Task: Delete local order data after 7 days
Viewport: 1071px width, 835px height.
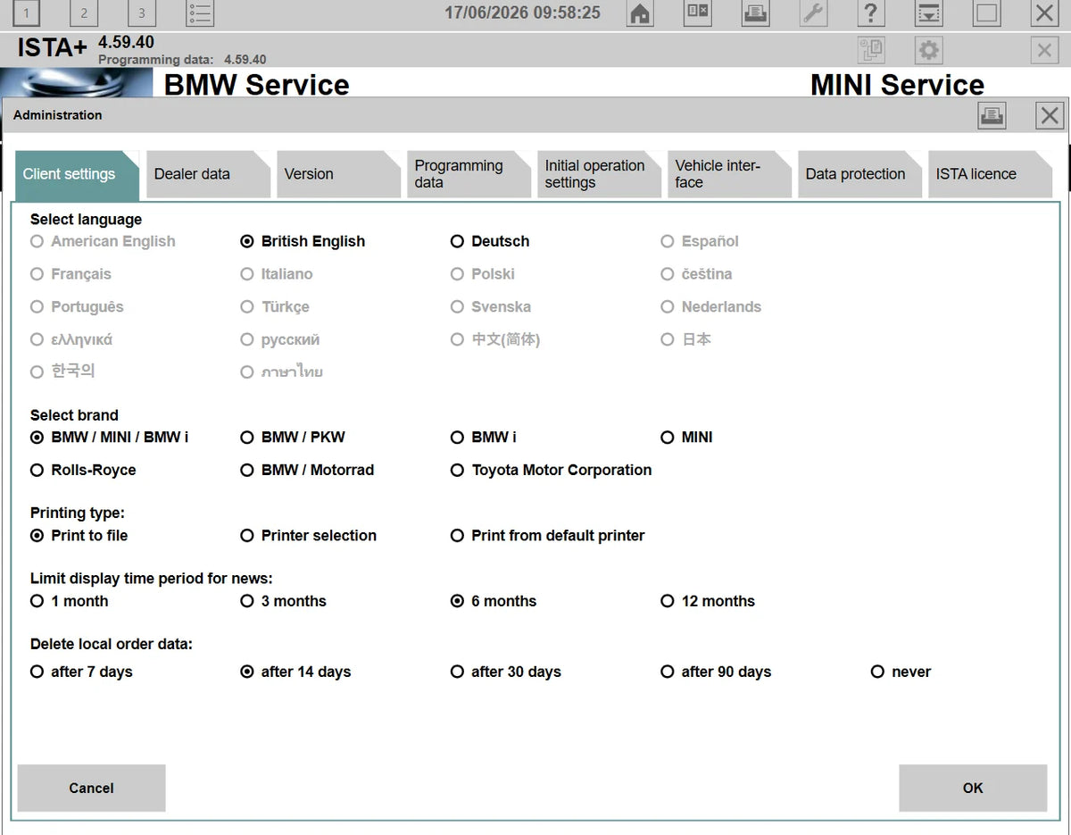Action: tap(81, 672)
